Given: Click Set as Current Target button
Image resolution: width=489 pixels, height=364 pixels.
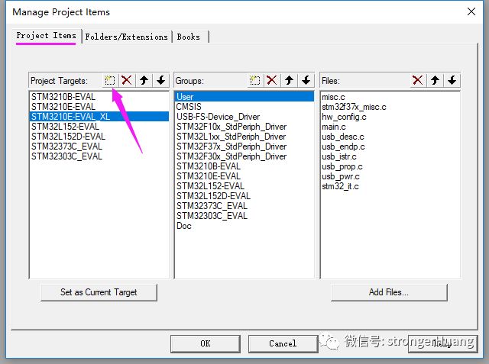Looking at the screenshot, I should [x=99, y=292].
